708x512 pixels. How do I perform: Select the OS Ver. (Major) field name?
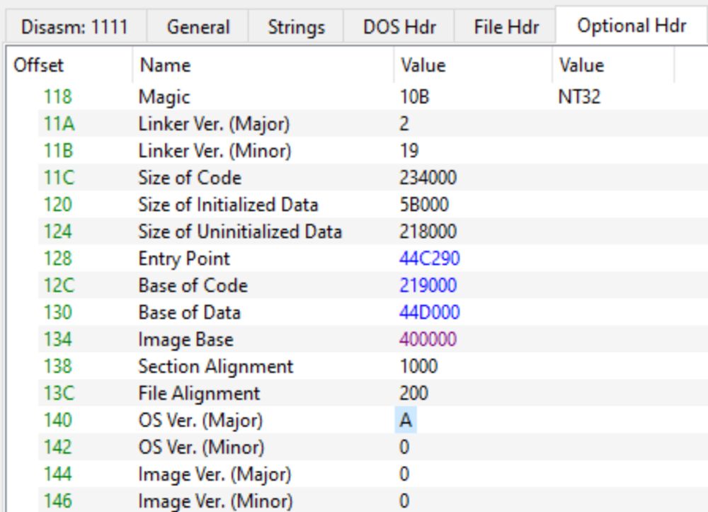pos(200,421)
